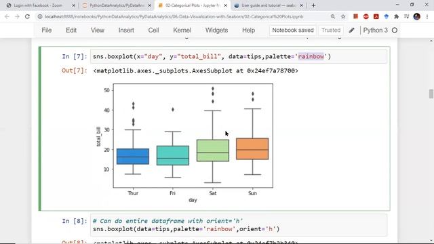Click the total_bill y-axis label
Image resolution: width=434 pixels, height=244 pixels.
(98, 136)
